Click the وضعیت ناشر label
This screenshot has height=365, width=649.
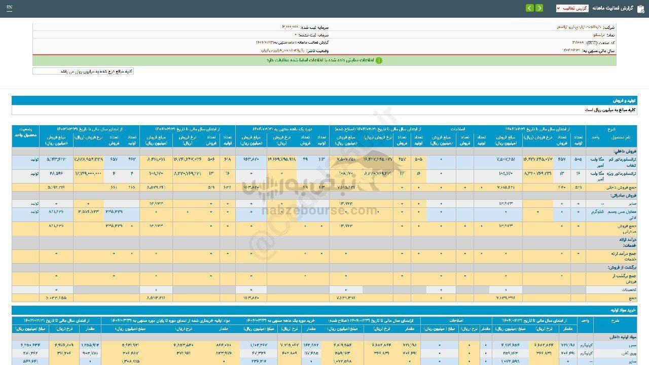317,51
